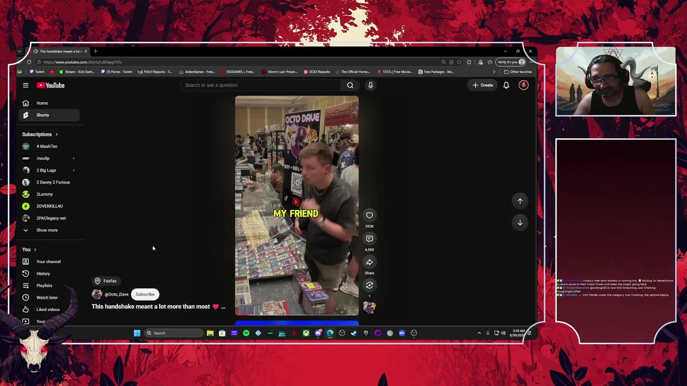Expand the Subscriptions section
The height and width of the screenshot is (386, 687).
tap(40, 135)
